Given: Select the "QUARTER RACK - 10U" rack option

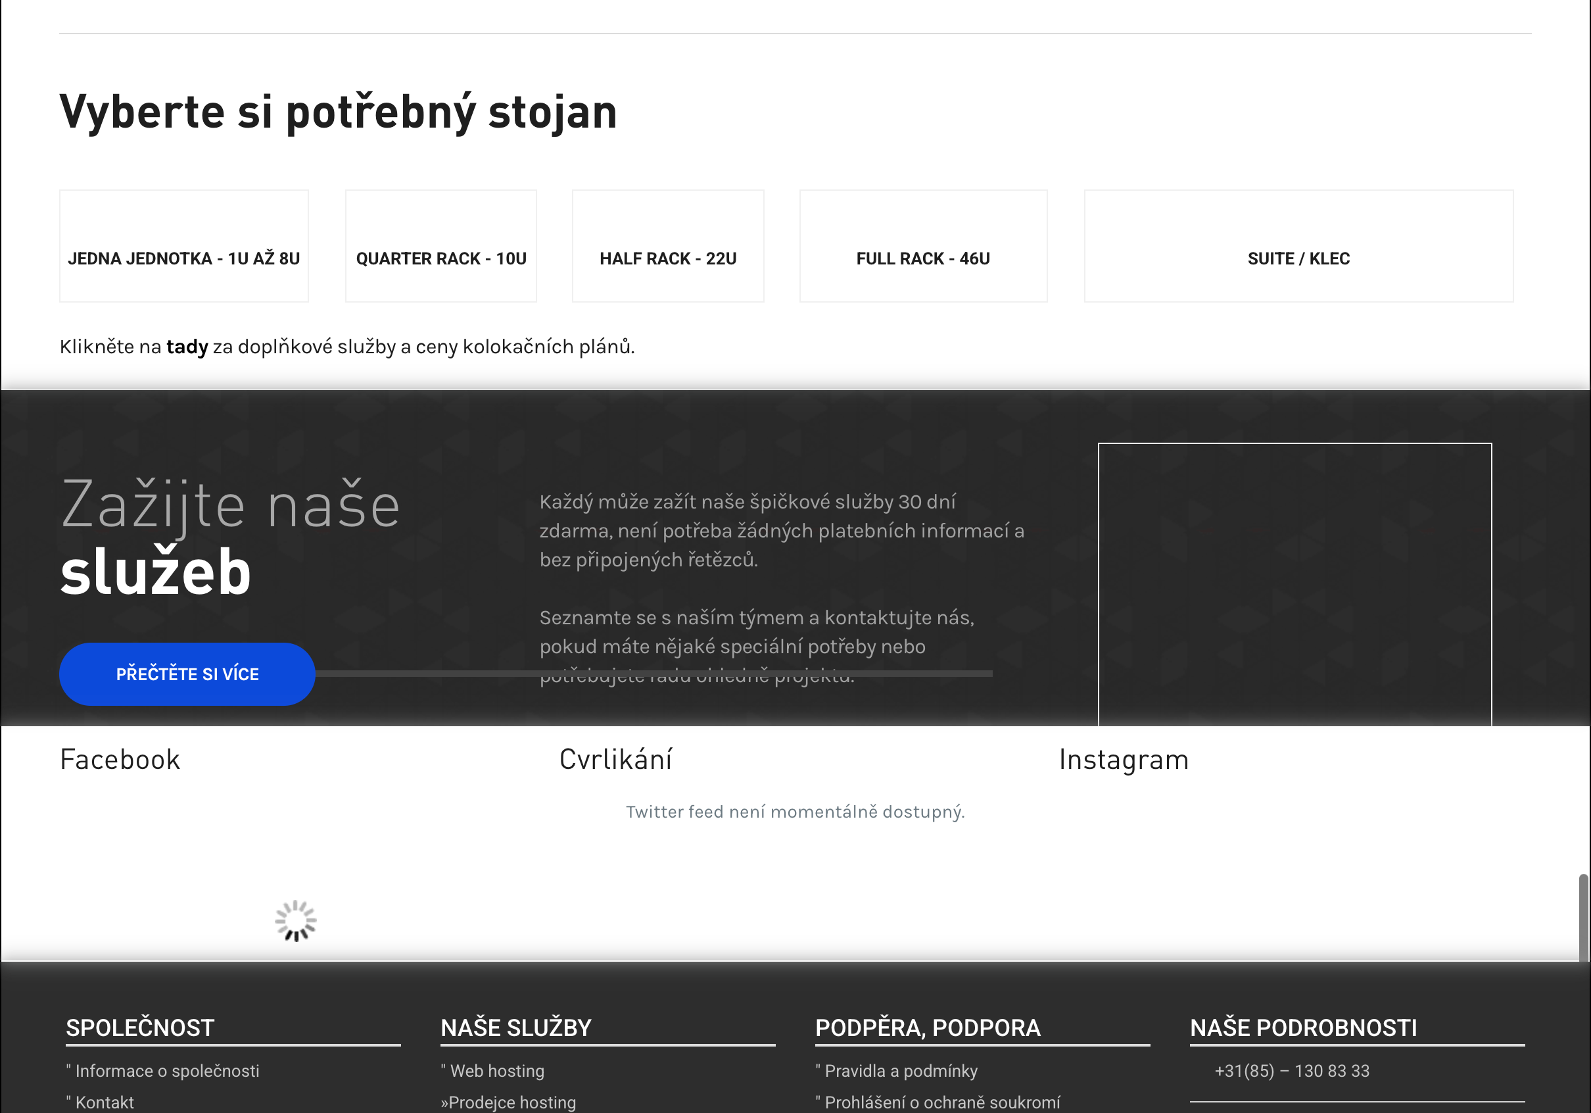Looking at the screenshot, I should [440, 246].
